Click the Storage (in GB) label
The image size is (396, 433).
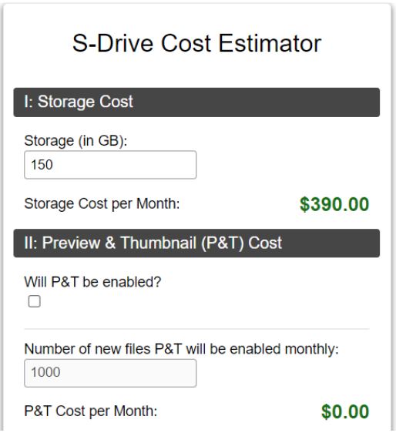[x=76, y=141]
